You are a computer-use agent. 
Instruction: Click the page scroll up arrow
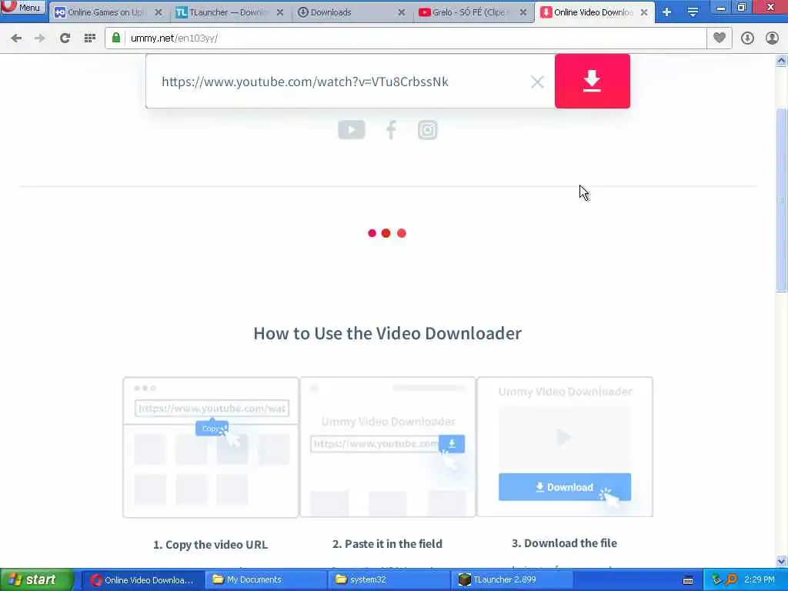(782, 60)
